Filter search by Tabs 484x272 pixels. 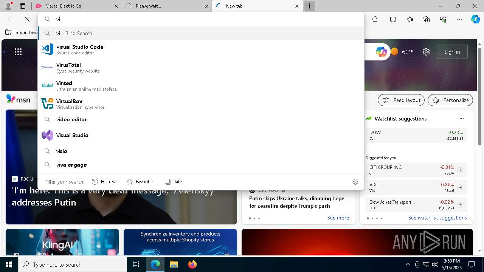coord(174,182)
